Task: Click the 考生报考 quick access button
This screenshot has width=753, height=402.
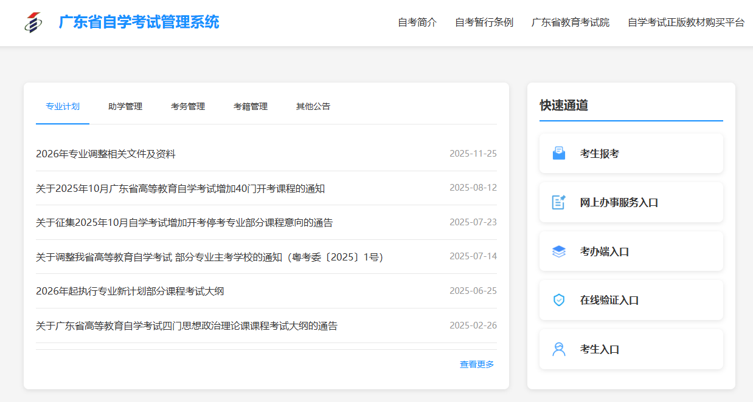Action: tap(631, 154)
